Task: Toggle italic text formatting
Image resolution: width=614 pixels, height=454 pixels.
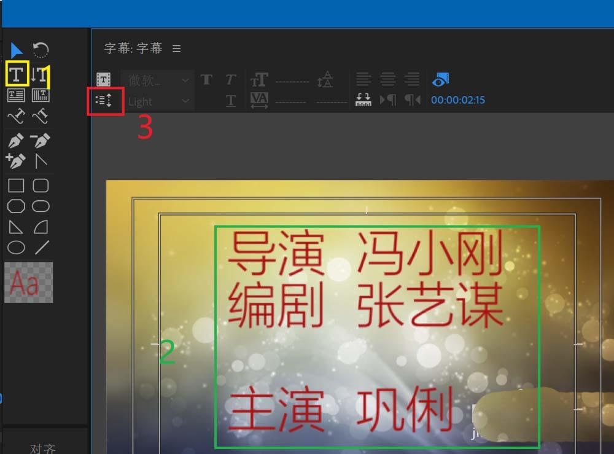Action: pyautogui.click(x=230, y=79)
